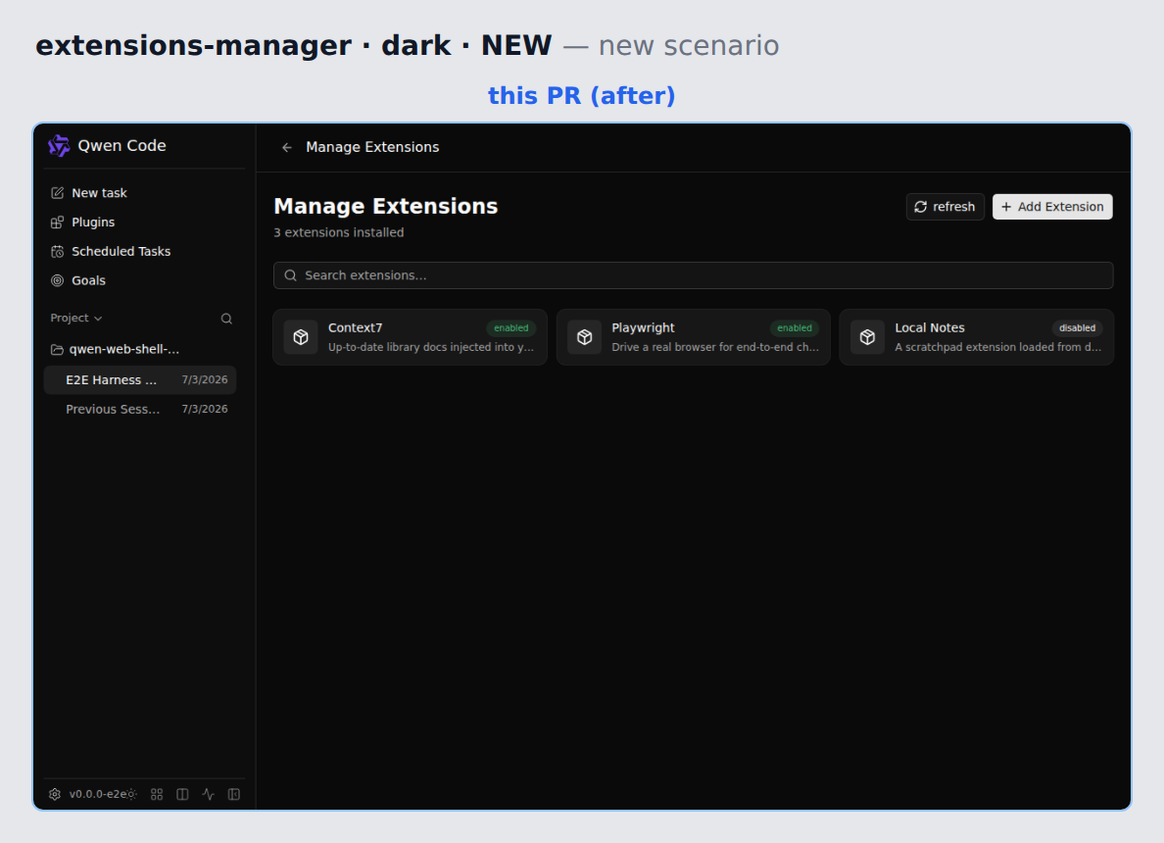Click the Goals target icon
This screenshot has height=843, width=1164.
[x=57, y=280]
